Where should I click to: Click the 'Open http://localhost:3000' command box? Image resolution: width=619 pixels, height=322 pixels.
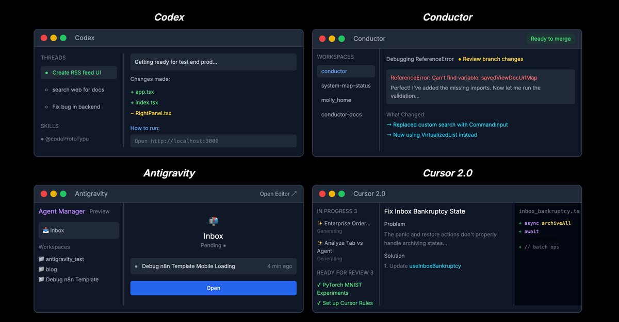[x=213, y=141]
